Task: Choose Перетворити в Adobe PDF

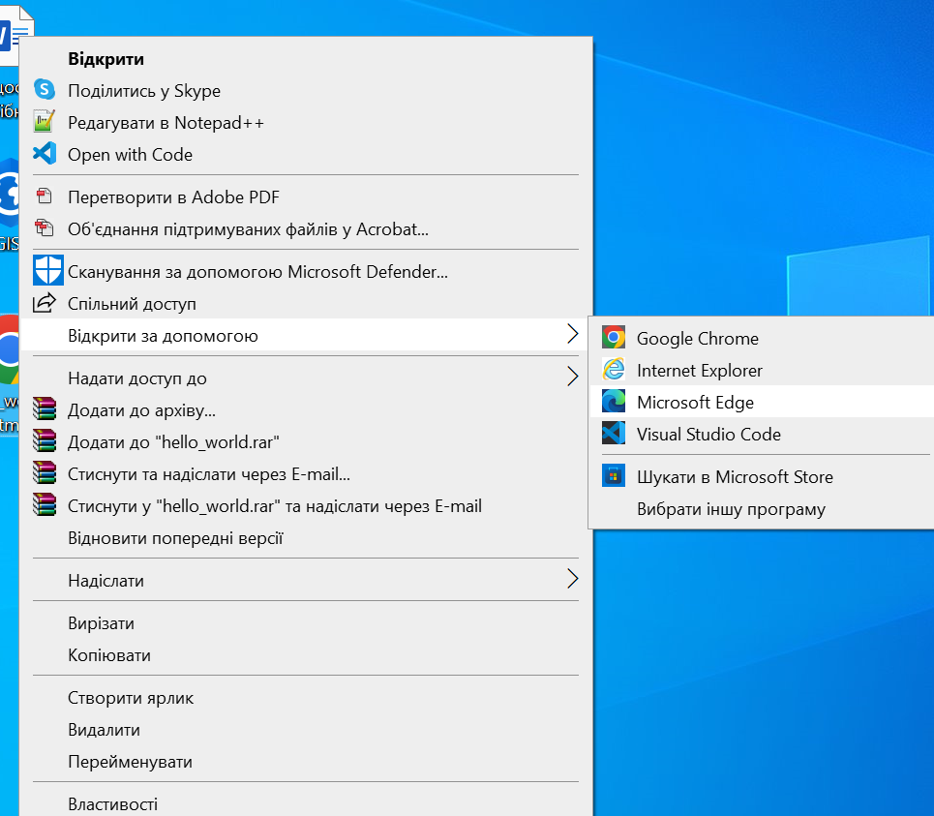Action: coord(307,197)
